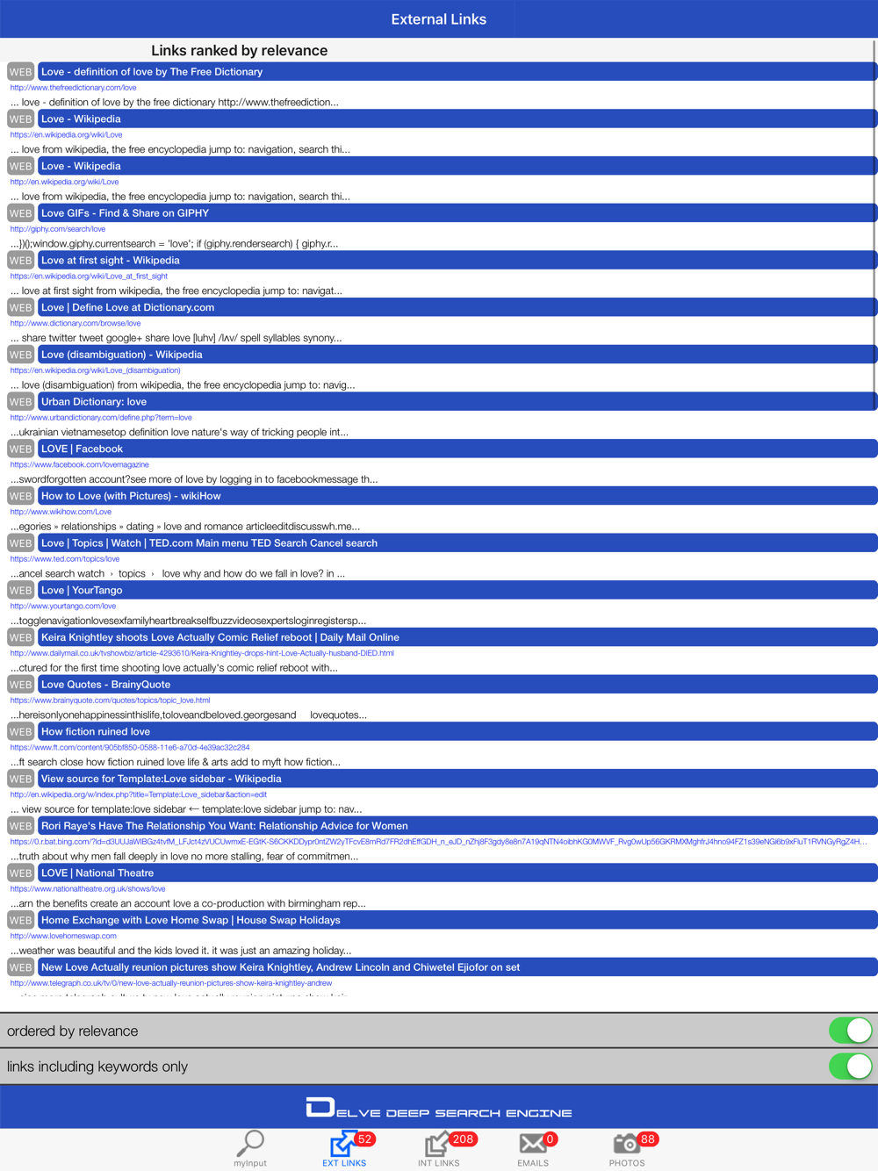878x1171 pixels.
Task: Tap the WEB badge beside Home Exchange with Love Home Swap
Action: click(20, 920)
